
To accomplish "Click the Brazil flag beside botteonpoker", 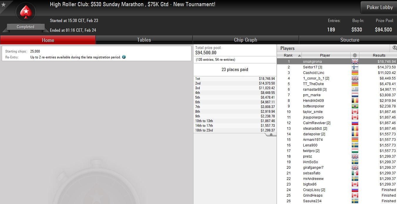I will coord(355,106).
